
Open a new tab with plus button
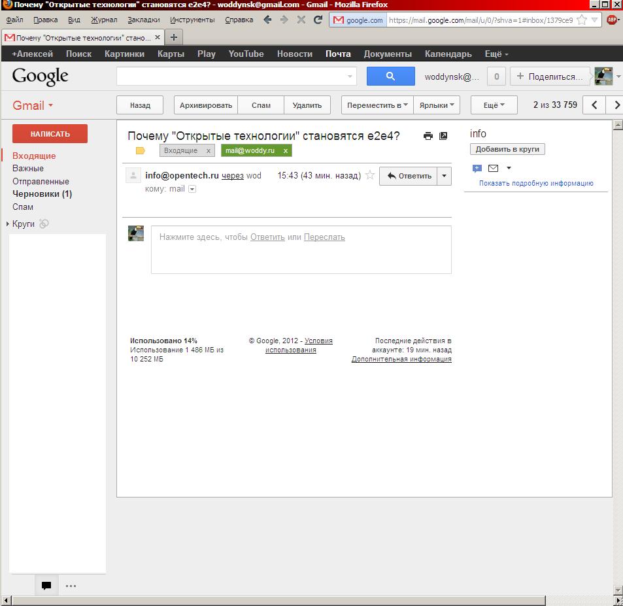(174, 37)
